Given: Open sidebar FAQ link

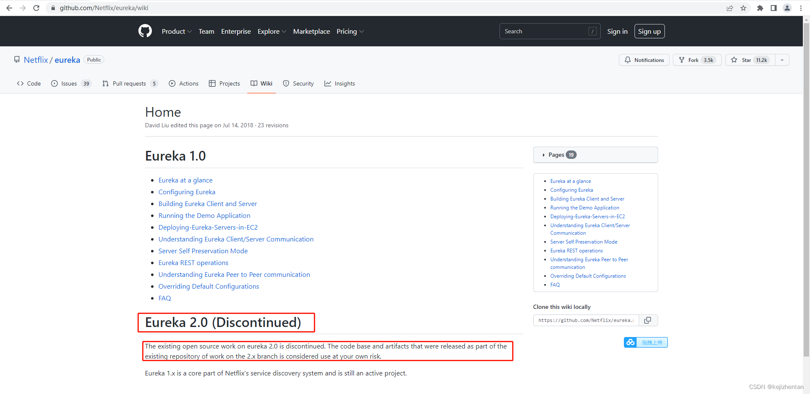Looking at the screenshot, I should [x=555, y=285].
